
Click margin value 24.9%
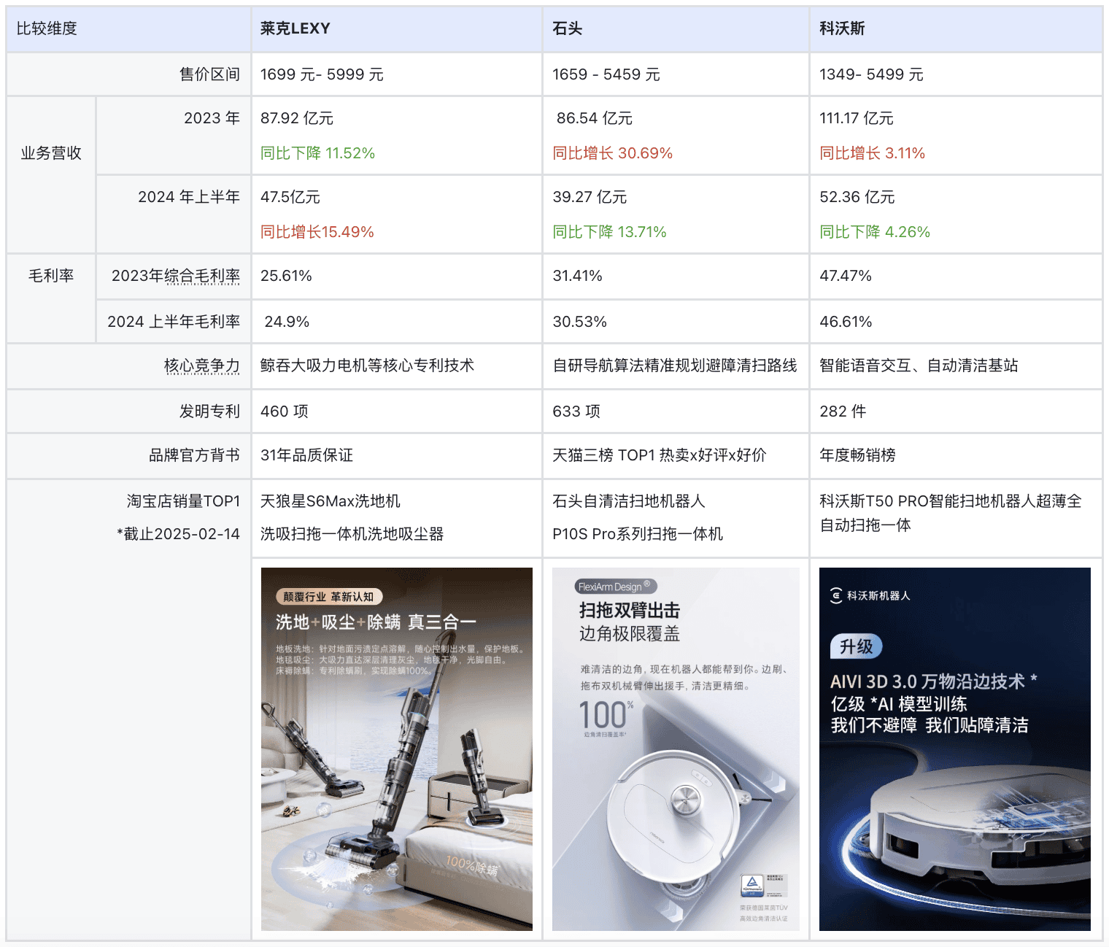pyautogui.click(x=287, y=322)
